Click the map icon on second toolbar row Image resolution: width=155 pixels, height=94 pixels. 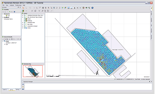[23, 11]
